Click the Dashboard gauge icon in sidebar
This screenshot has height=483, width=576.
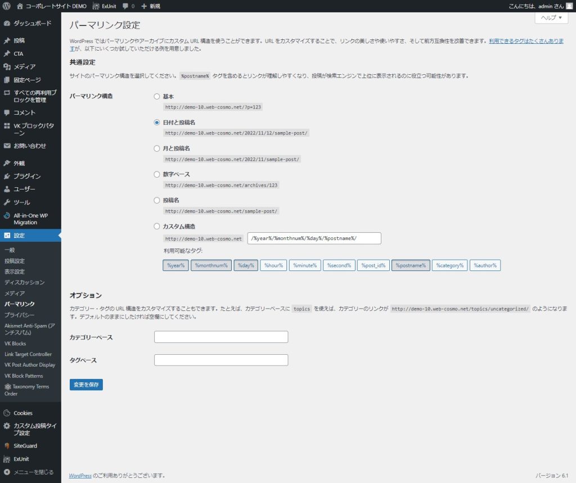pyautogui.click(x=7, y=24)
